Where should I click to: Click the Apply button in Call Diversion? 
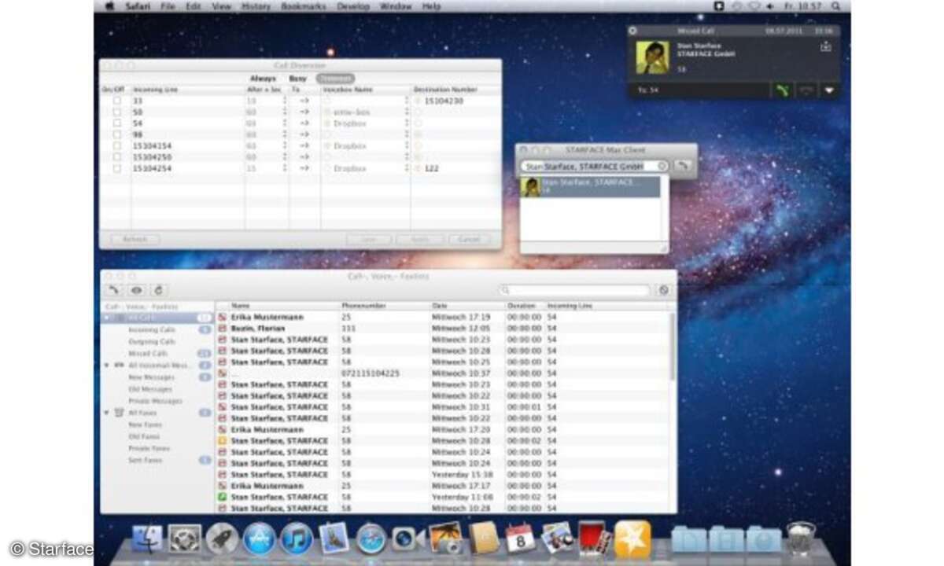[x=420, y=239]
